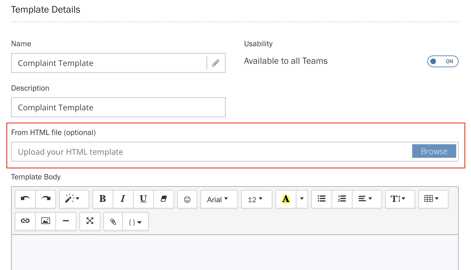
Task: Open the font size 12 dropdown
Action: point(256,199)
